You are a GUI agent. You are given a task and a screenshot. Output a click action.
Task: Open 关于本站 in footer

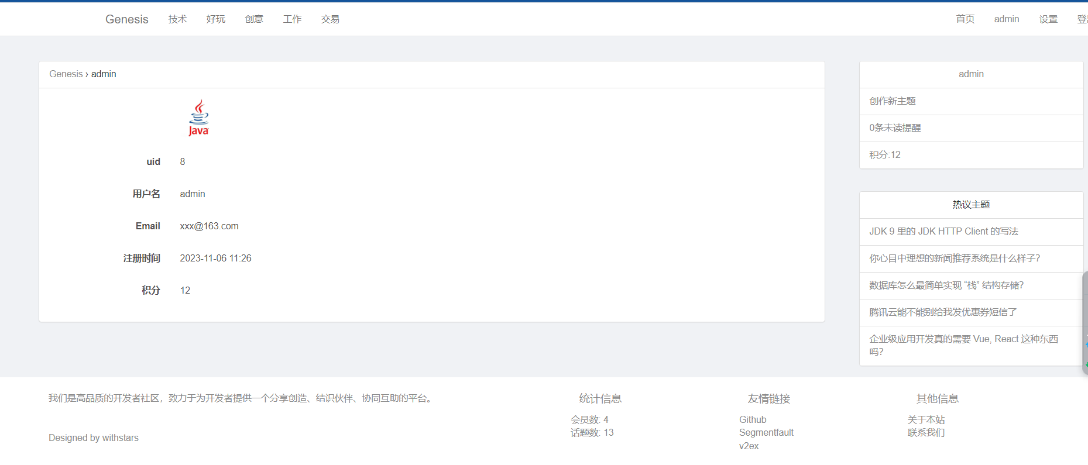click(x=926, y=420)
